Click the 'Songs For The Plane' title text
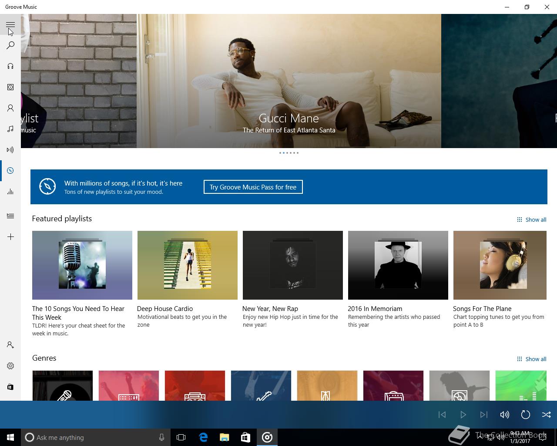The height and width of the screenshot is (446, 557). pos(482,308)
